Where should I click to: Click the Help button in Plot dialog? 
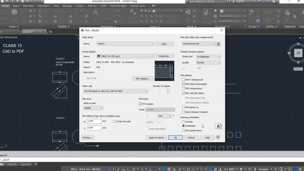tap(207, 137)
